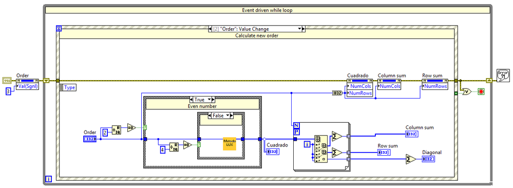Click the VI reference node left of the Order property node
Image resolution: width=513 pixels, height=188 pixels.
coord(7,80)
